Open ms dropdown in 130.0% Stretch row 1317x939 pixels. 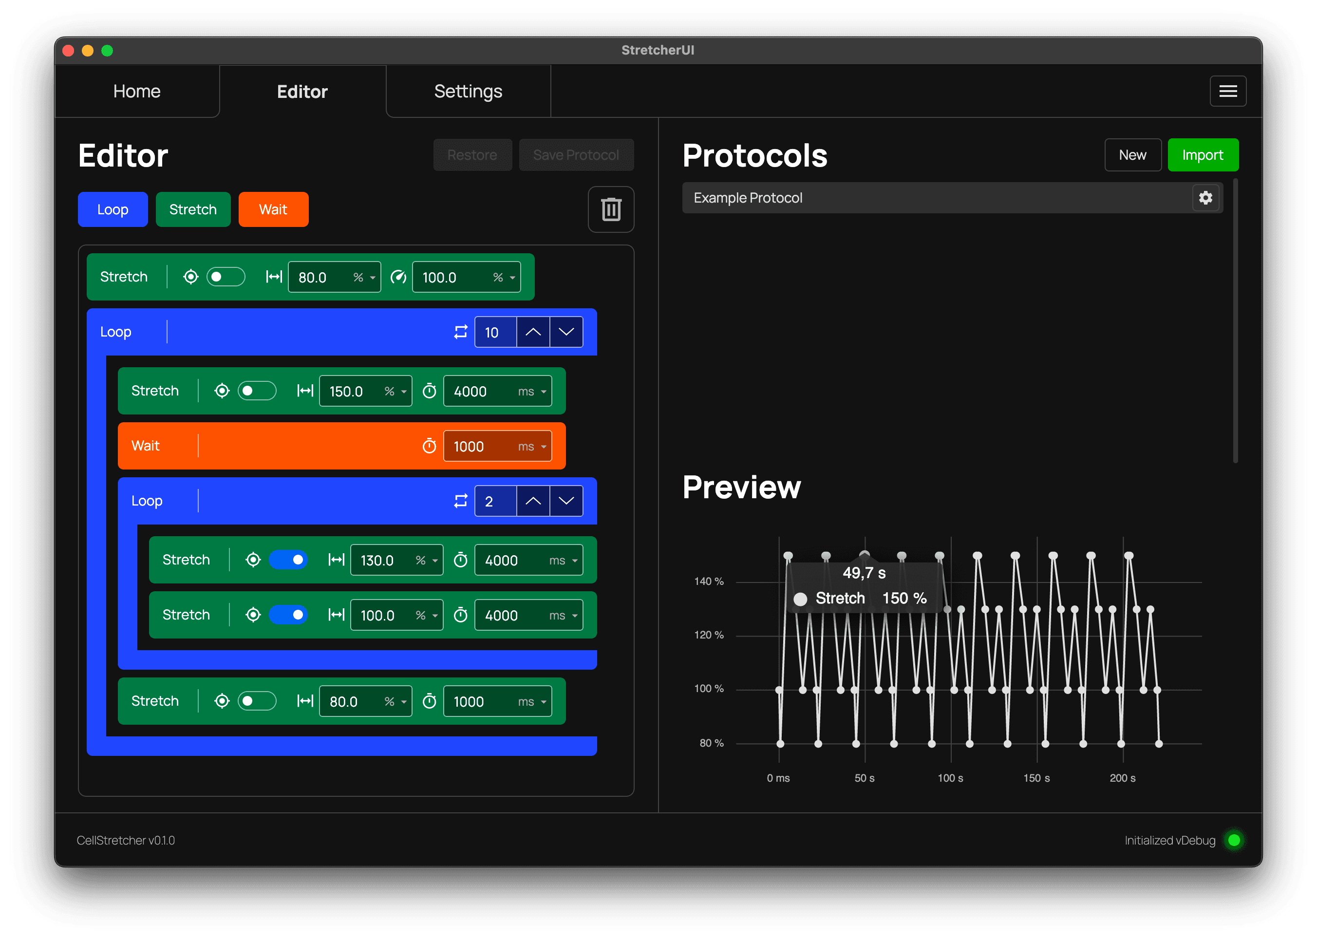pos(564,560)
